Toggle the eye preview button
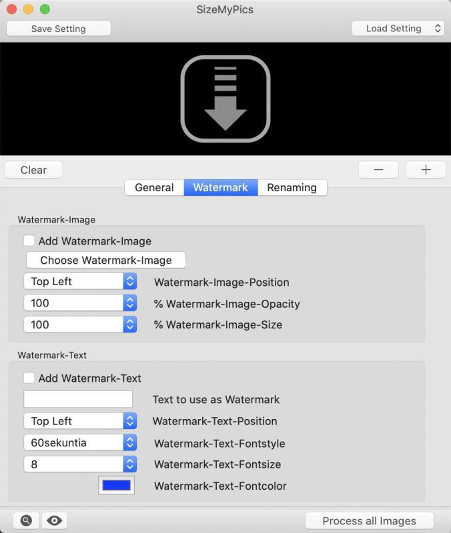The height and width of the screenshot is (533, 451). tap(55, 520)
